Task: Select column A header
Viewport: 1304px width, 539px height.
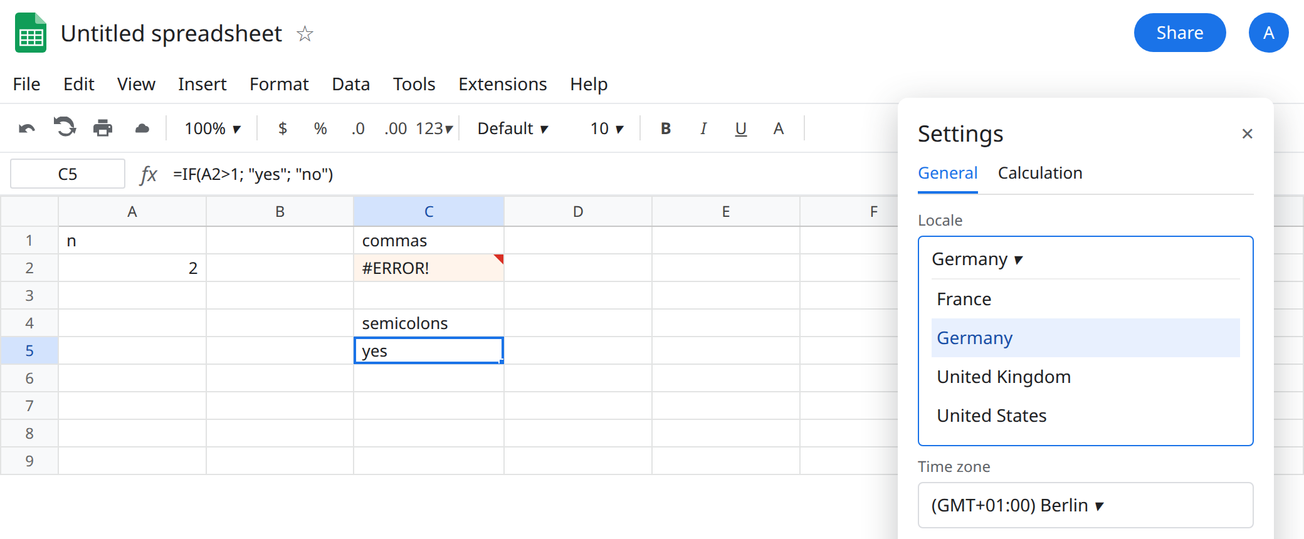Action: [132, 212]
